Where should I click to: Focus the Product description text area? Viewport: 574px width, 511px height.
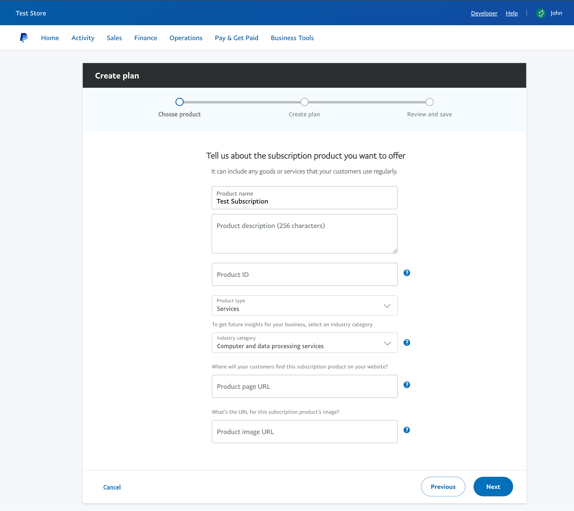pyautogui.click(x=304, y=234)
